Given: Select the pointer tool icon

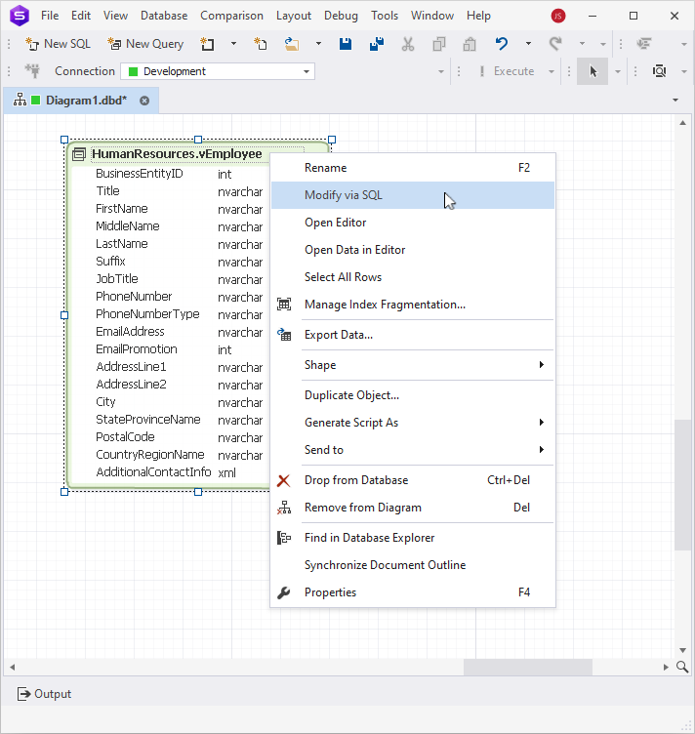Looking at the screenshot, I should pyautogui.click(x=593, y=71).
